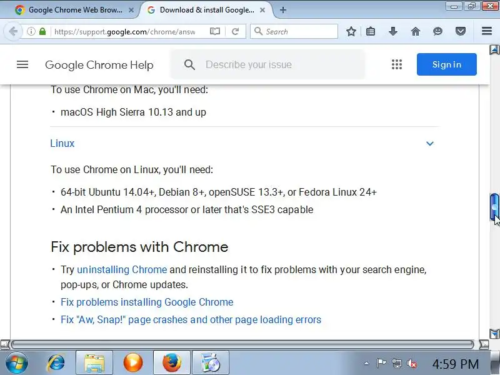Select the Firefox taskbar button
Image resolution: width=500 pixels, height=375 pixels.
[x=172, y=362]
